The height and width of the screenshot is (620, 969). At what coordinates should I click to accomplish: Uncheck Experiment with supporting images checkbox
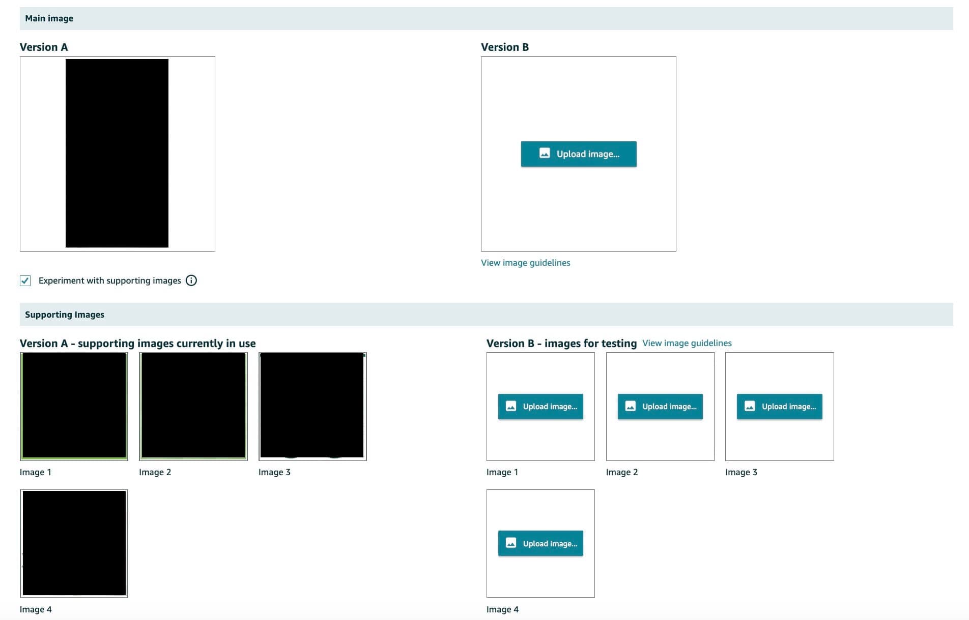click(x=25, y=281)
